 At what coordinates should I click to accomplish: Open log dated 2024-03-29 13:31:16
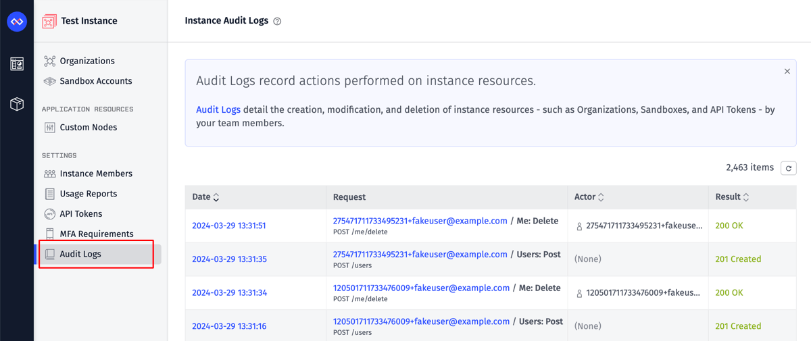(x=229, y=326)
